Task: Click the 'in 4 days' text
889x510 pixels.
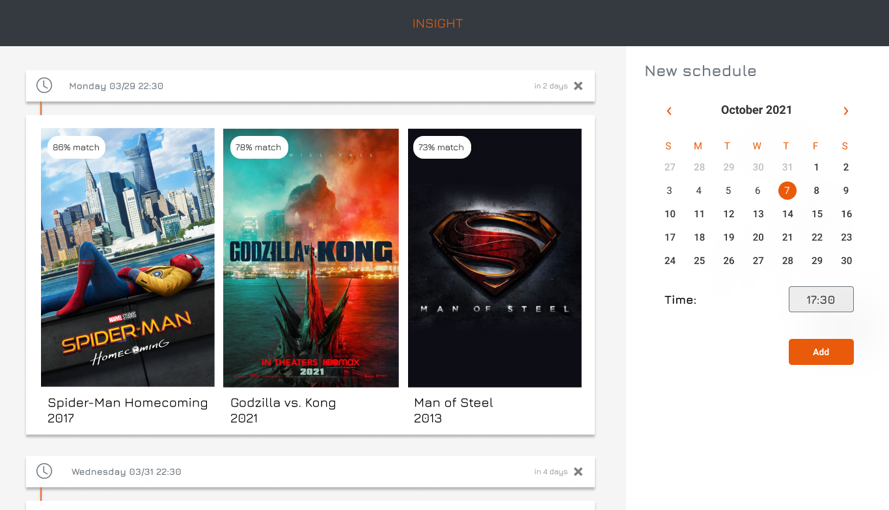Action: (551, 472)
